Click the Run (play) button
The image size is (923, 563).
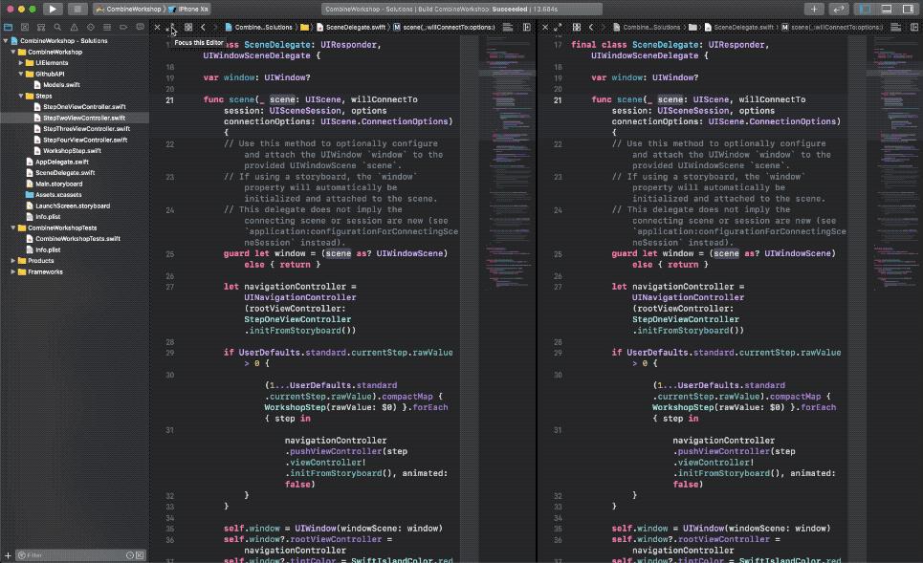point(53,9)
